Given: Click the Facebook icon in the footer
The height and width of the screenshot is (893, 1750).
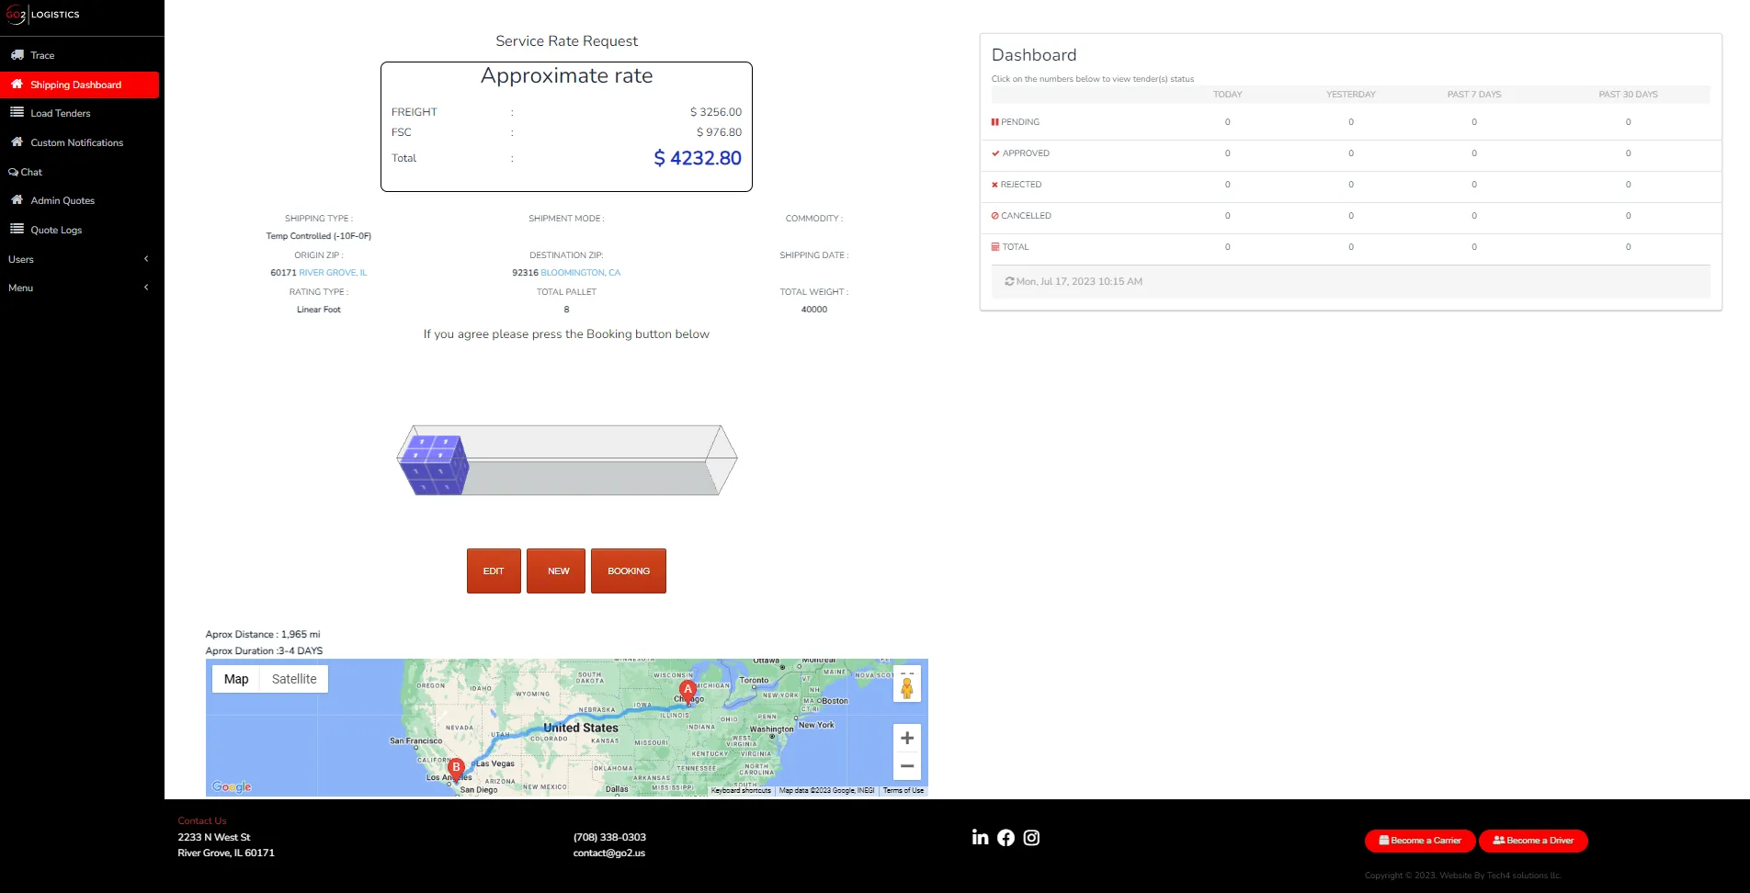Looking at the screenshot, I should [x=1006, y=837].
